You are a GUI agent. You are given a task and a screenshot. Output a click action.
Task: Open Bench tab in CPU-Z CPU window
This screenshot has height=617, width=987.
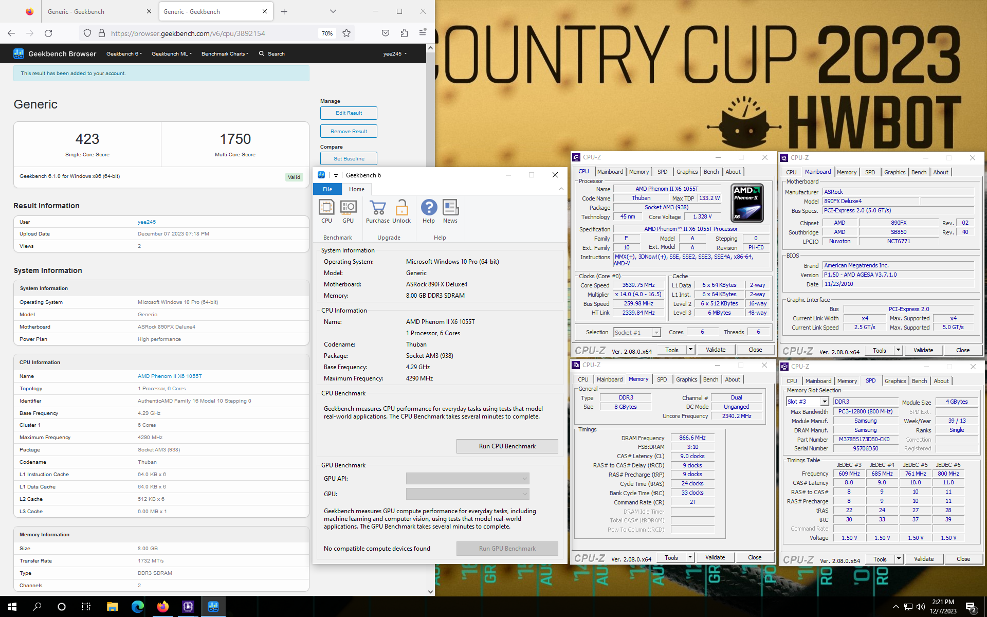(x=711, y=172)
